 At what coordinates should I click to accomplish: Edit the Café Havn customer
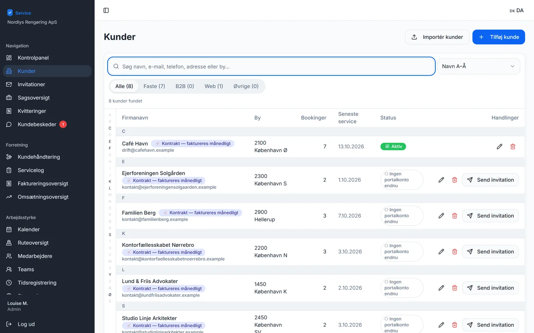pyautogui.click(x=500, y=147)
